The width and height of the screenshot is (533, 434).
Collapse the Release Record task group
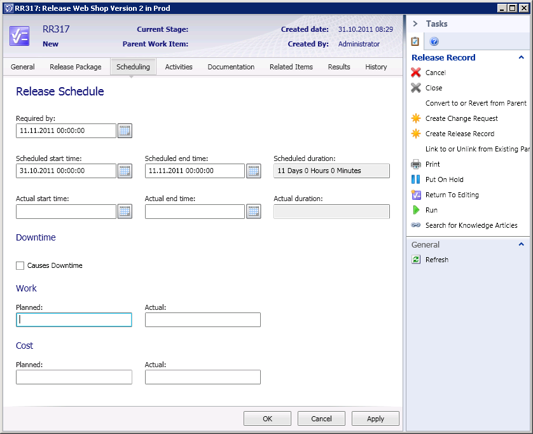tap(522, 57)
